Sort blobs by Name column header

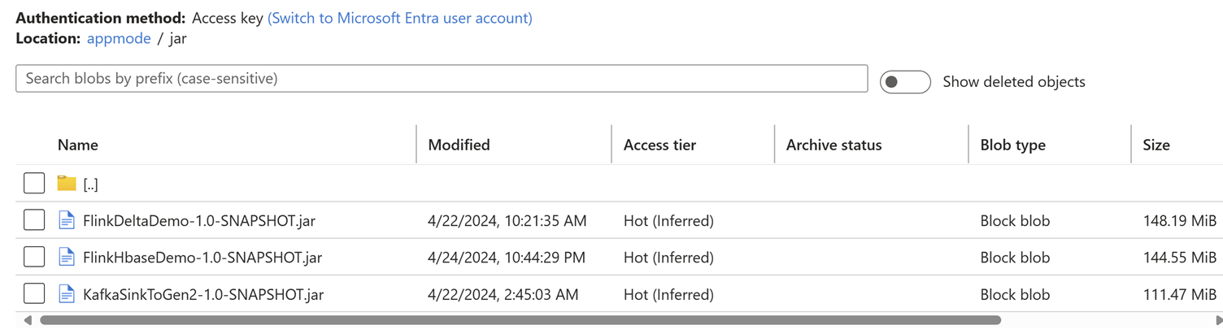pos(78,145)
